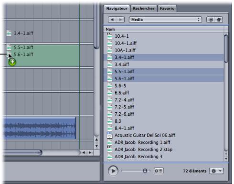Click the Computer location icon button
The height and width of the screenshot is (184, 234).
211,20
